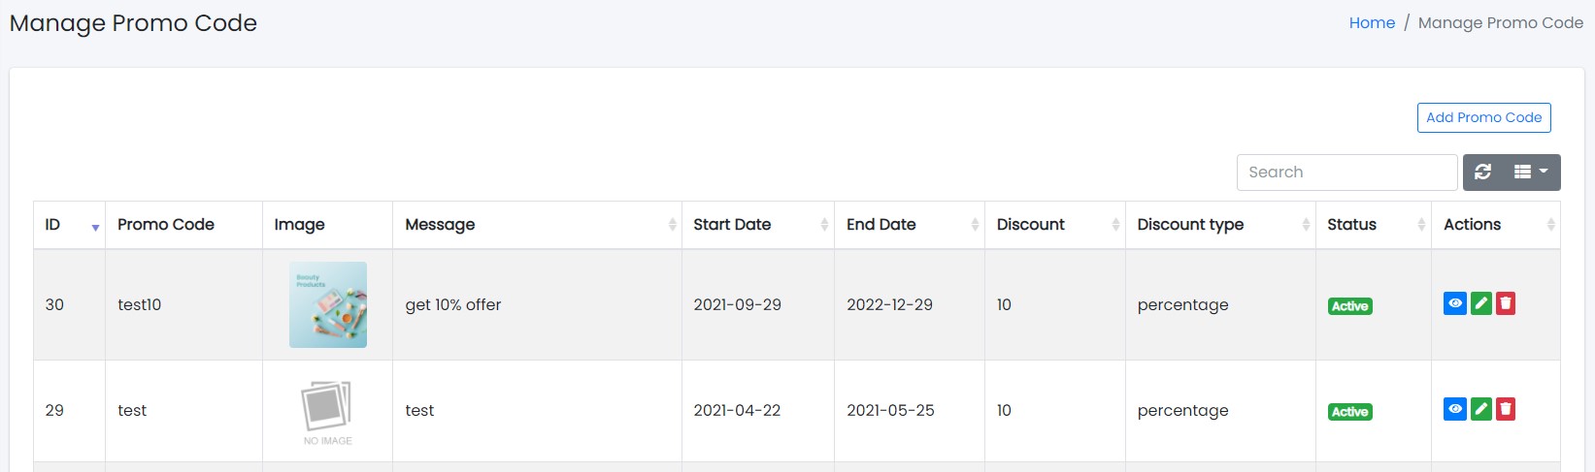Sort table by Start Date
This screenshot has height=472, width=1595.
(x=757, y=225)
